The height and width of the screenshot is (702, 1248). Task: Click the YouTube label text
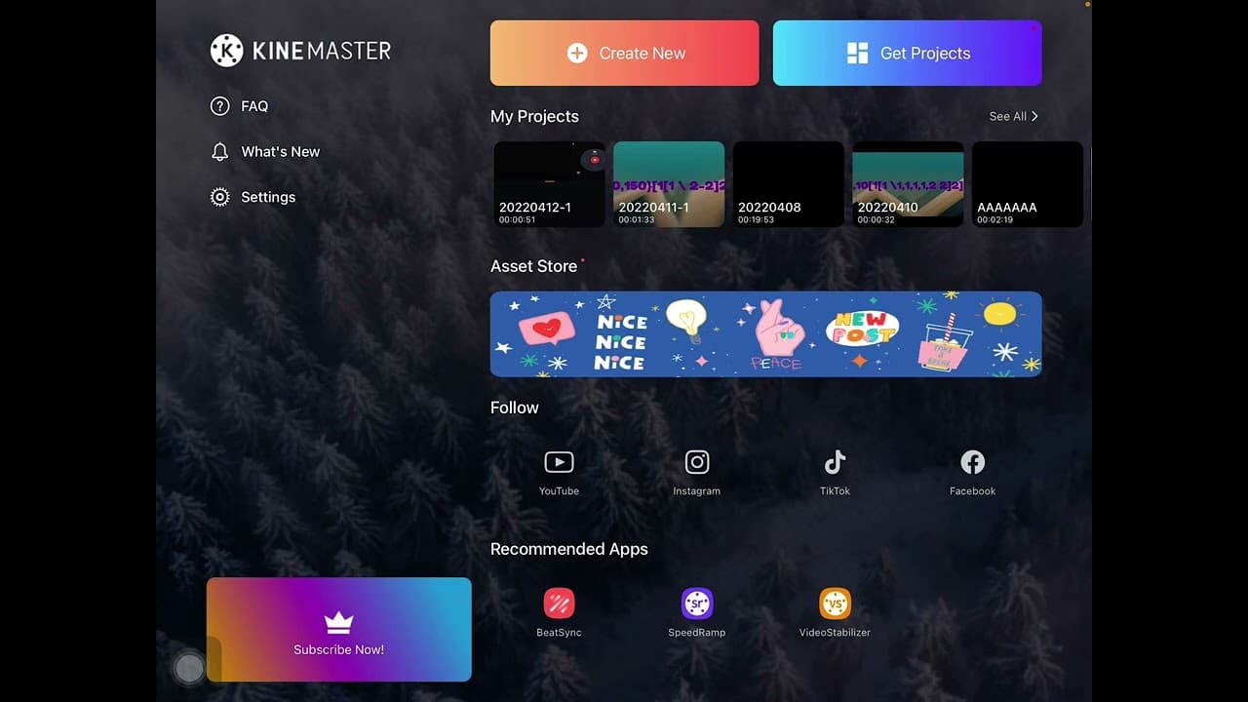(559, 491)
